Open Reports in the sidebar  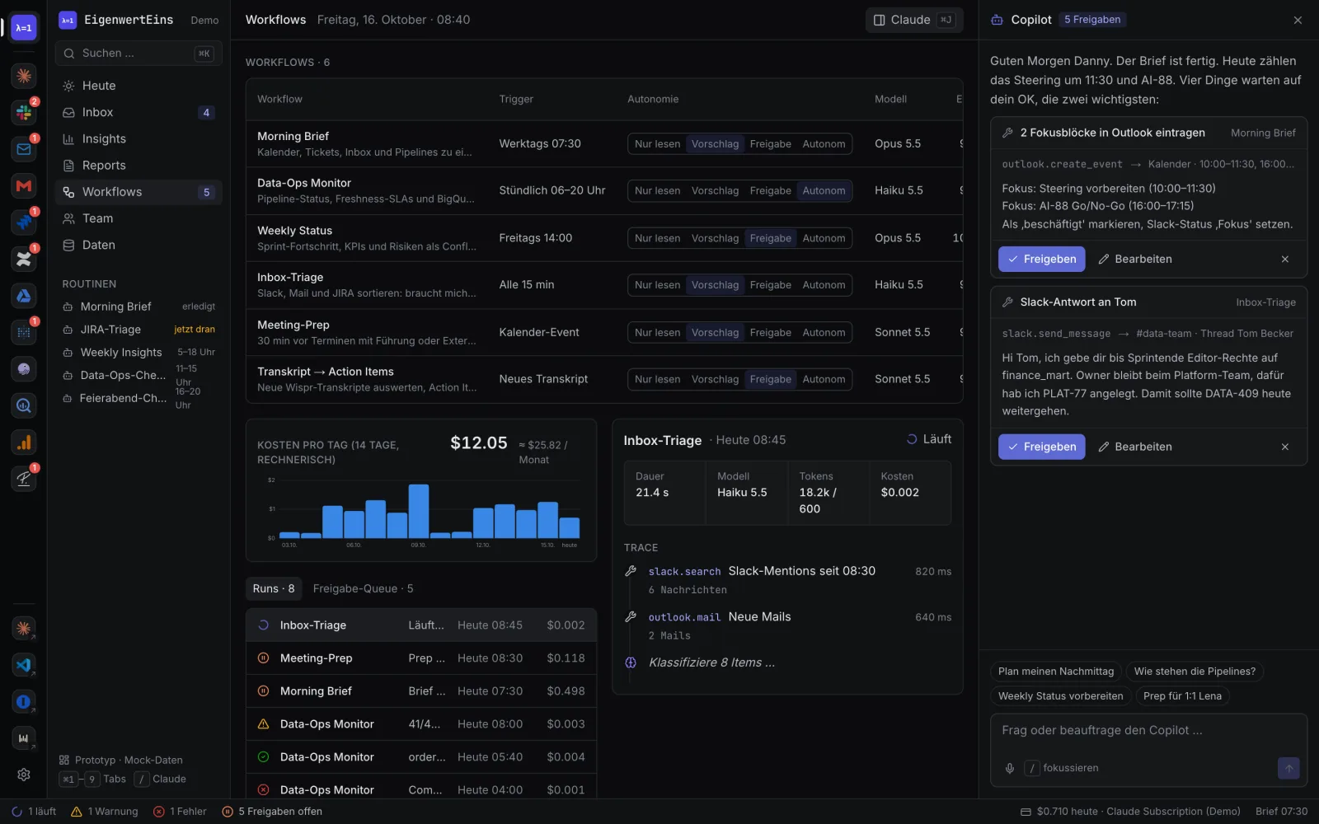click(x=138, y=166)
